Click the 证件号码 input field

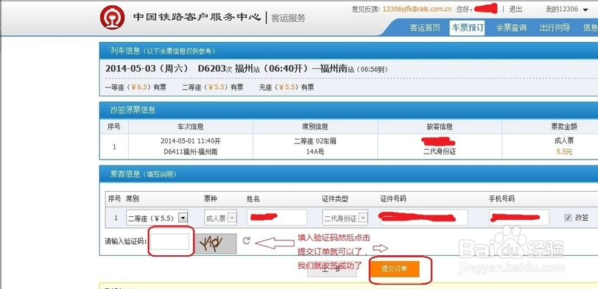424,218
